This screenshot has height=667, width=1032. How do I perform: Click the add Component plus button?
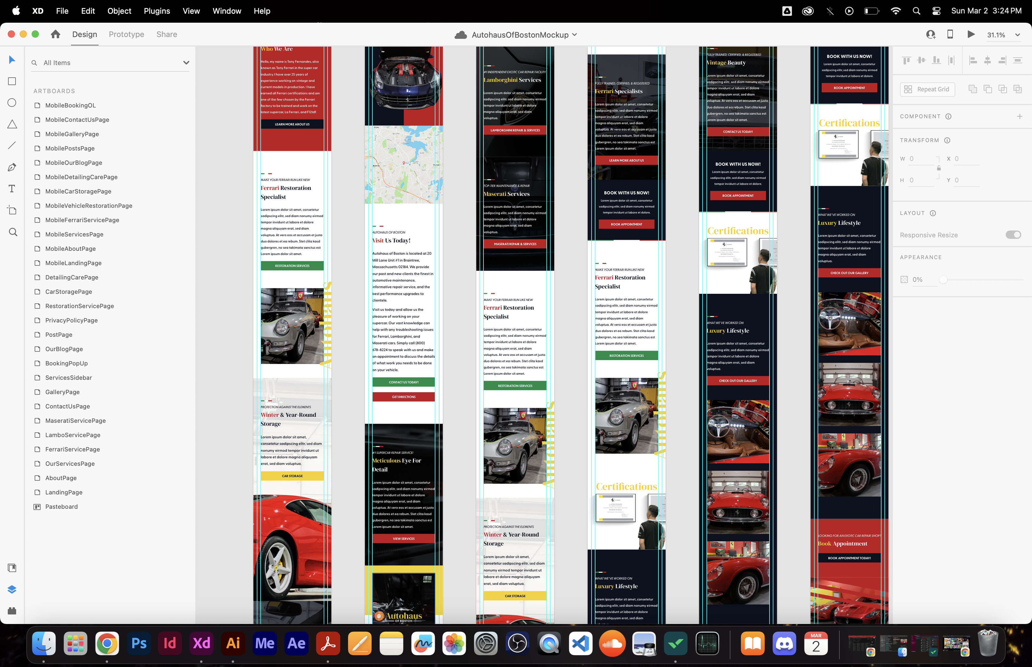coord(1020,116)
